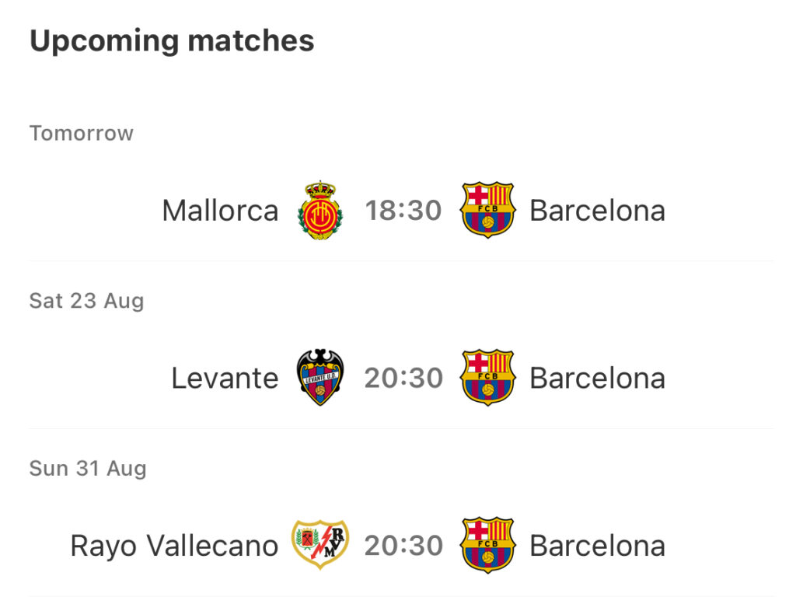Screen dimensions: 796x611
Task: Open the Levante 20:30 kickoff details
Action: (x=403, y=378)
